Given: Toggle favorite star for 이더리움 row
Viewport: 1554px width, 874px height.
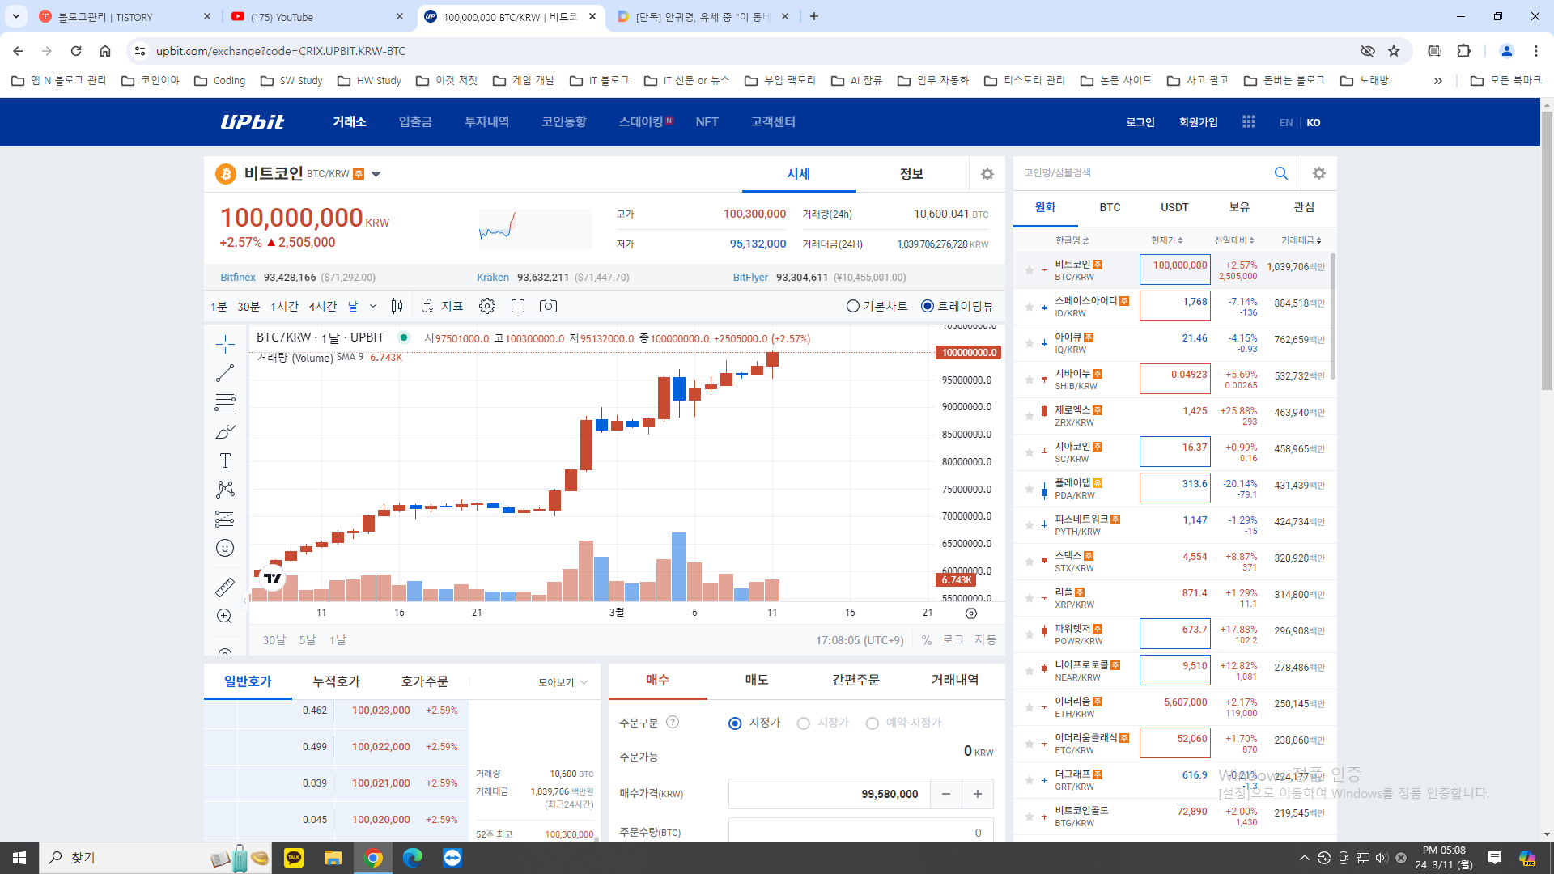Looking at the screenshot, I should pos(1030,707).
